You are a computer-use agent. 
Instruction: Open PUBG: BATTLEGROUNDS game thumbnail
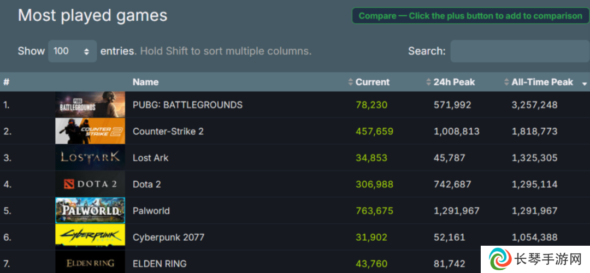point(90,104)
